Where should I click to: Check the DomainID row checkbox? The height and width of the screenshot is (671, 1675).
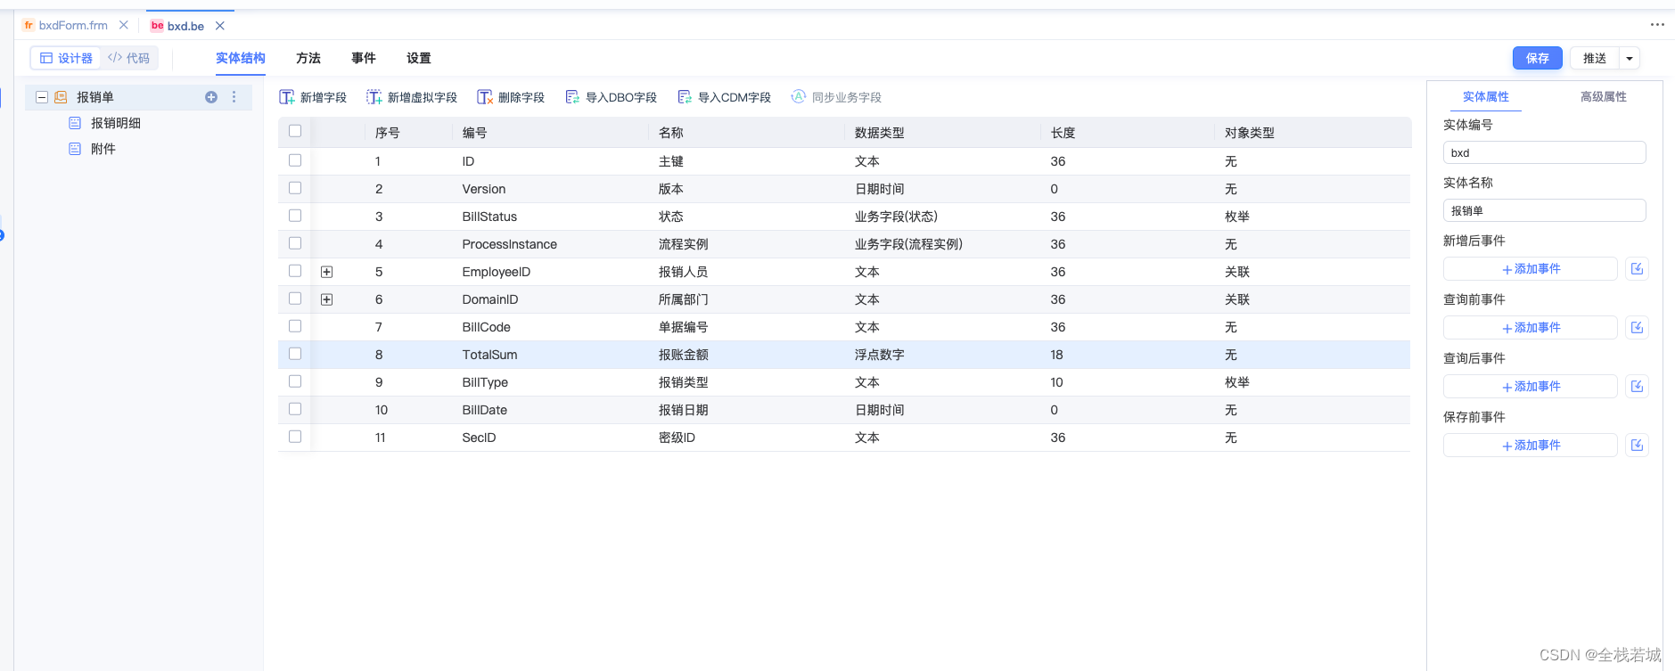coord(295,299)
